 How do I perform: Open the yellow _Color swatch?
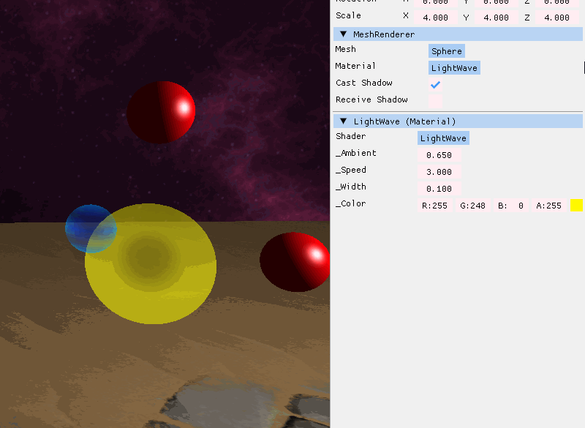[576, 206]
